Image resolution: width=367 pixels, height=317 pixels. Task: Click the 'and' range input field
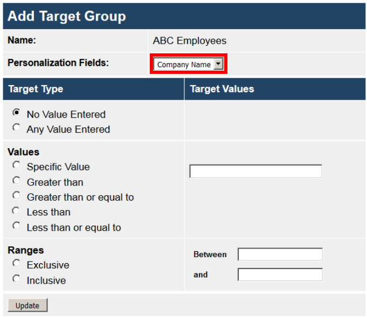[280, 274]
